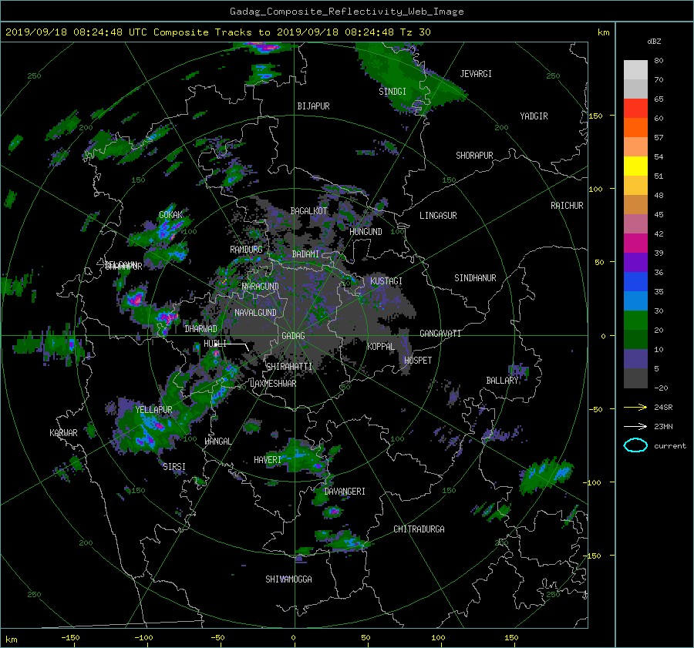Click the GANGAVATI city label
This screenshot has width=694, height=648.
440,334
